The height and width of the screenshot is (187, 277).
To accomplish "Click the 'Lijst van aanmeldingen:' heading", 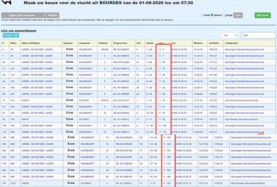I will pyautogui.click(x=19, y=31).
